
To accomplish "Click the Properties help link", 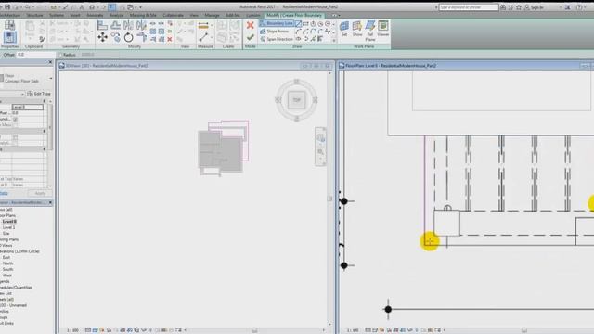I will (4, 193).
